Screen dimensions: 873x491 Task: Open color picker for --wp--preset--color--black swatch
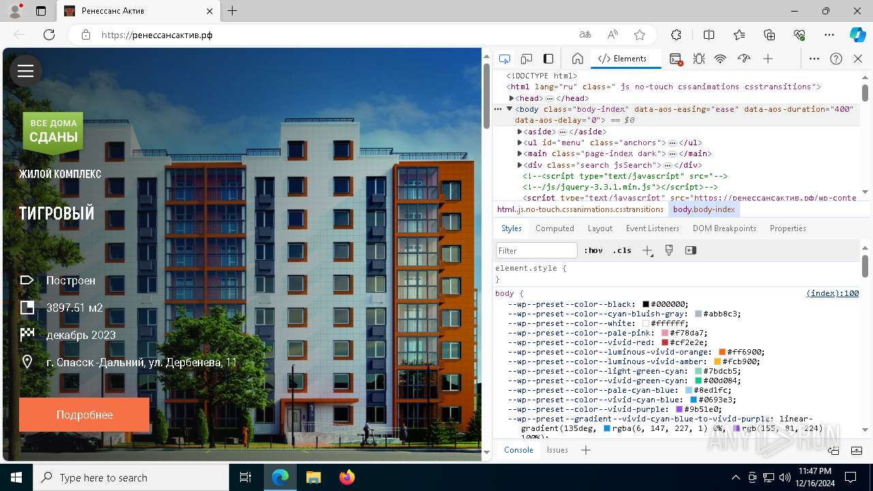(x=645, y=304)
